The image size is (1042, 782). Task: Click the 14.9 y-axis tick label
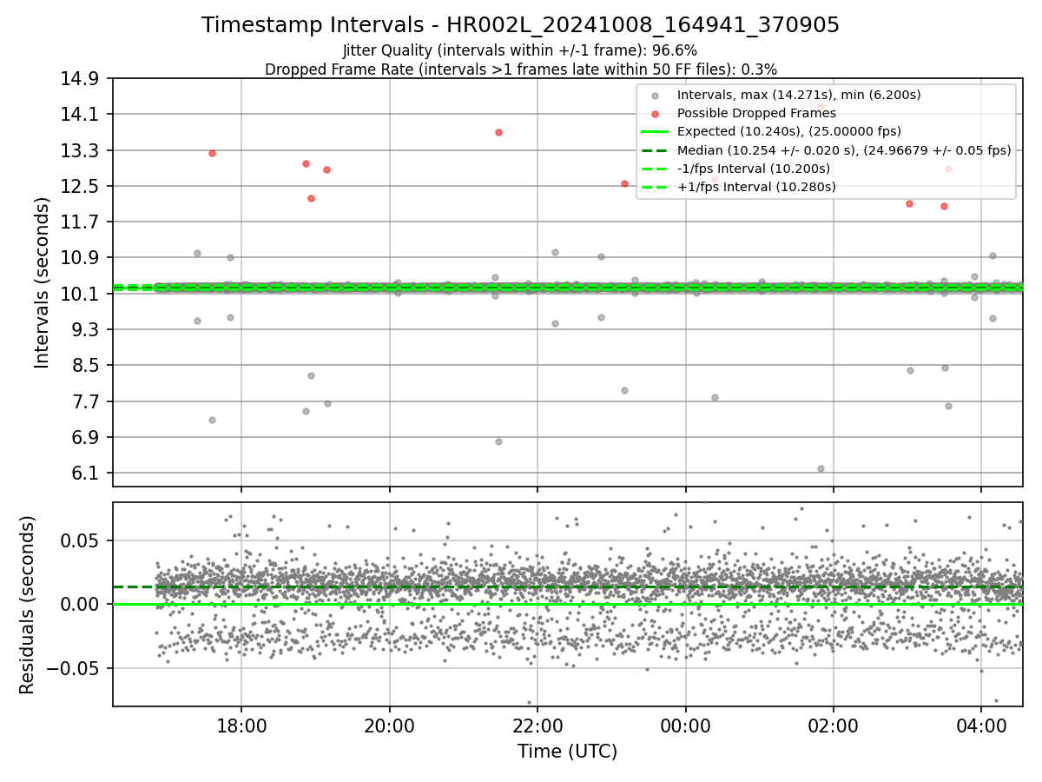tap(82, 78)
